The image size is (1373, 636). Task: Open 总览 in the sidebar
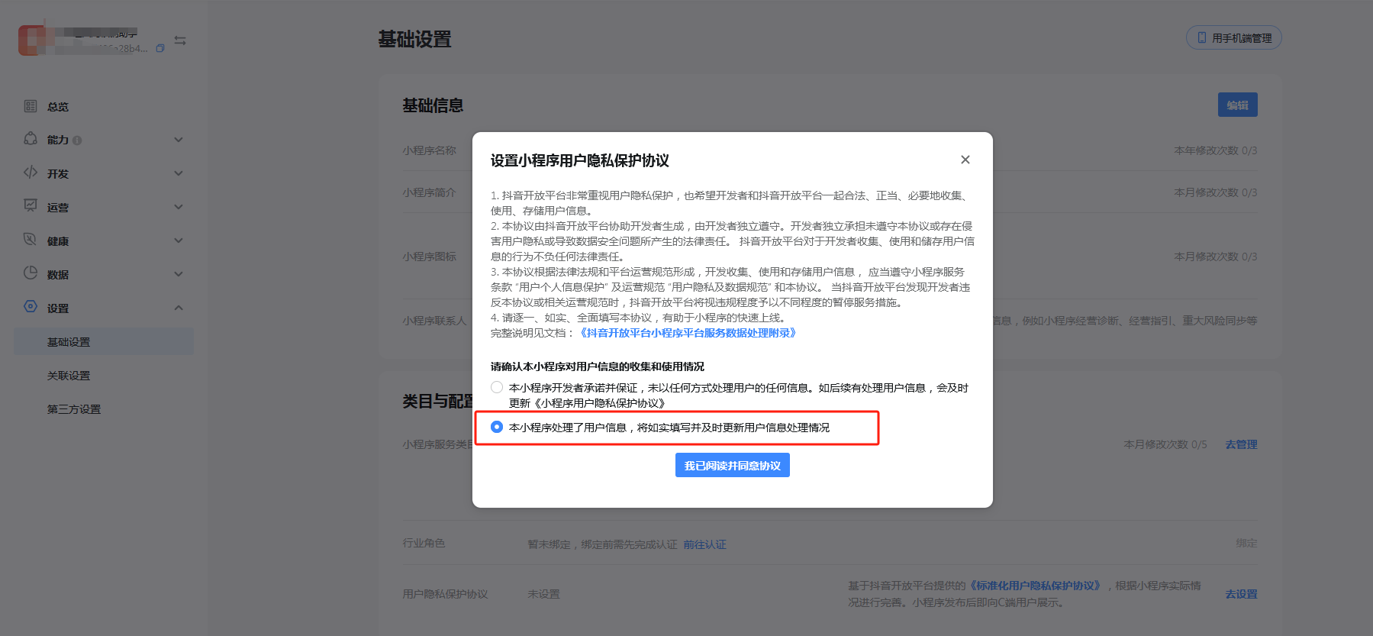click(58, 107)
